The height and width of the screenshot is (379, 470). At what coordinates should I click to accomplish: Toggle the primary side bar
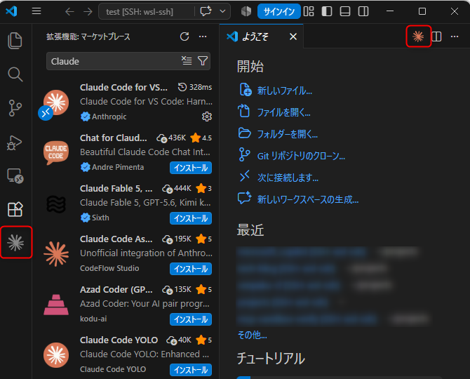[327, 11]
